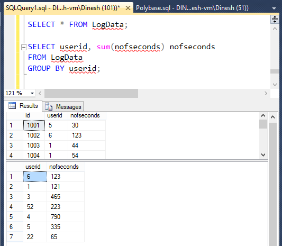The image size is (282, 246).
Task: Click results pane outer scrollbar up arrow
Action: pos(272,117)
